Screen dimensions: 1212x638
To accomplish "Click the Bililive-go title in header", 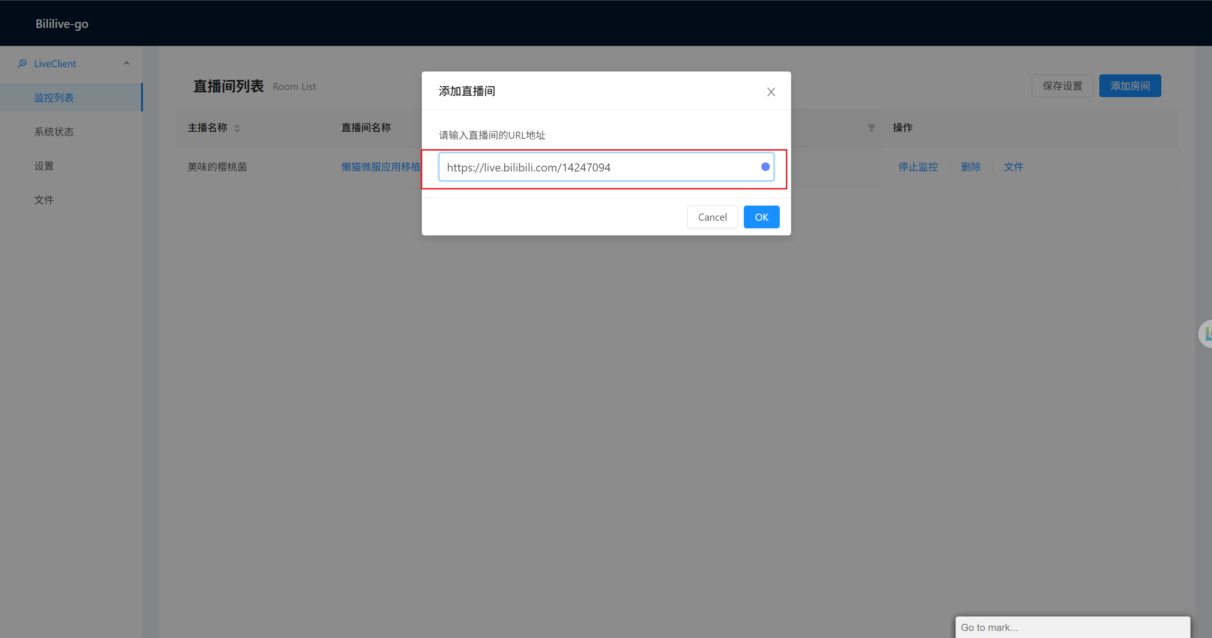I will [x=62, y=24].
